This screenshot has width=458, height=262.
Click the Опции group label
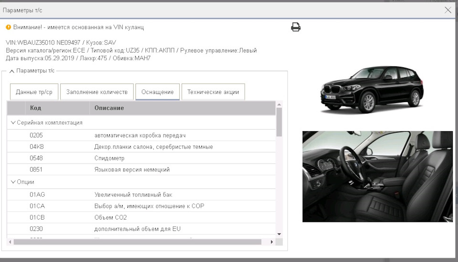pos(25,182)
